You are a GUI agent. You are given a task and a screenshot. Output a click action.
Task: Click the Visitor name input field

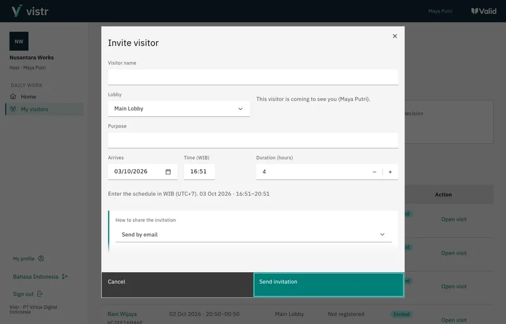click(252, 78)
